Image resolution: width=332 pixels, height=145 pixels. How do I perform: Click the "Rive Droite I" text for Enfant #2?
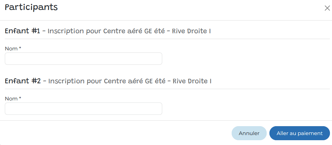point(192,81)
